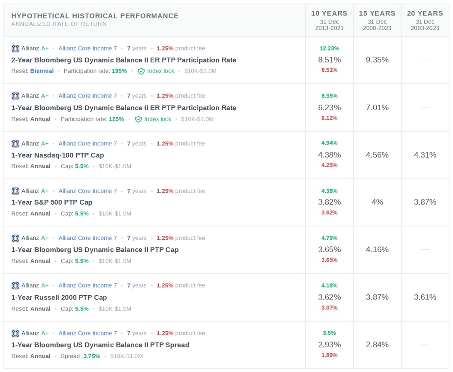
Task: Sort by the 10 Years column header
Action: 329,13
